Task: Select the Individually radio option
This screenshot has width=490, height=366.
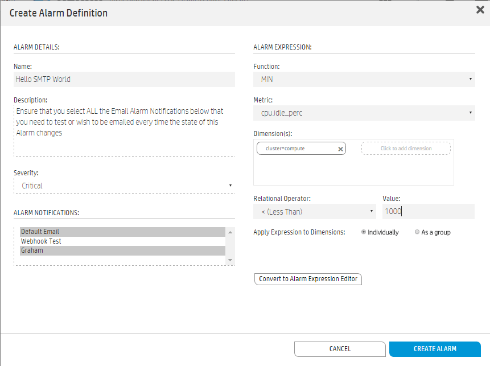Action: (364, 232)
